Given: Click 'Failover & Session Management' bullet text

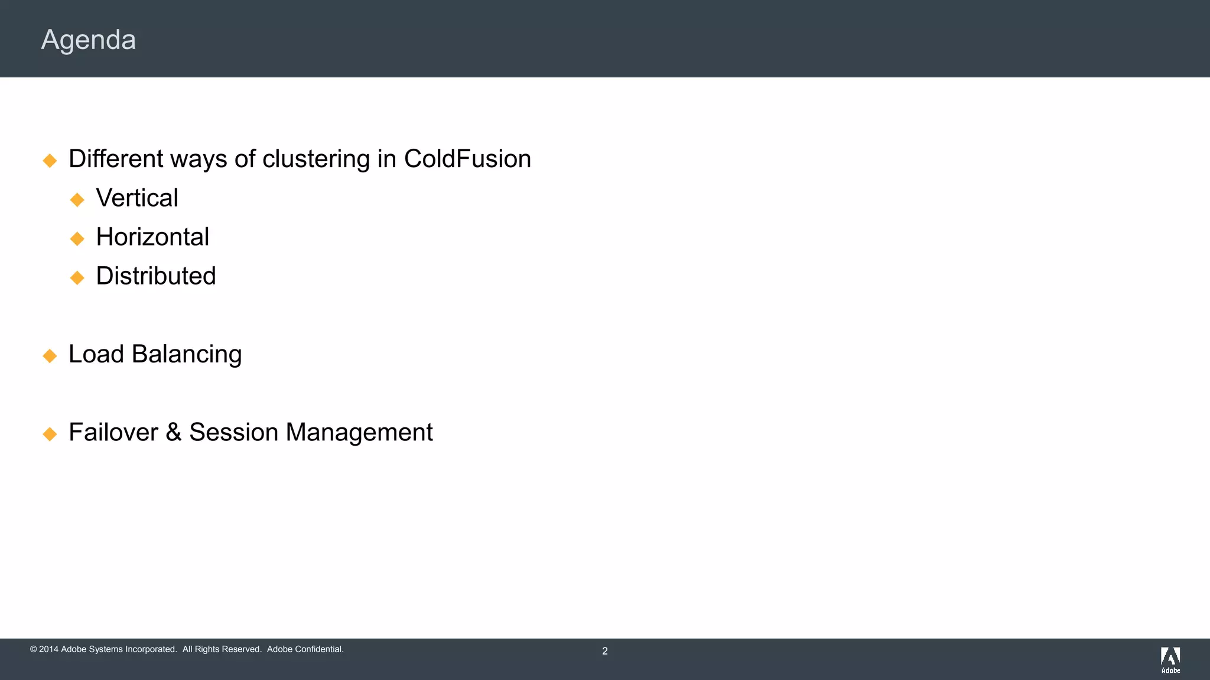Looking at the screenshot, I should [251, 432].
